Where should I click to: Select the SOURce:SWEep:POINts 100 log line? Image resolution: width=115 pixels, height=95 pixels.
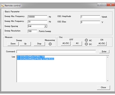[x=31, y=57]
